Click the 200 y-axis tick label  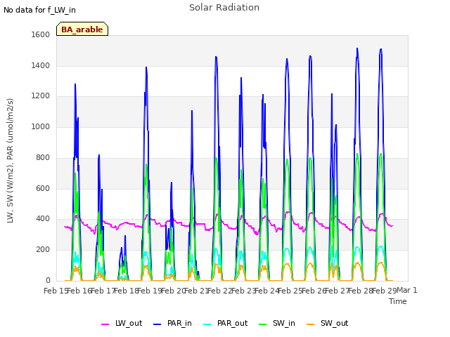point(43,250)
